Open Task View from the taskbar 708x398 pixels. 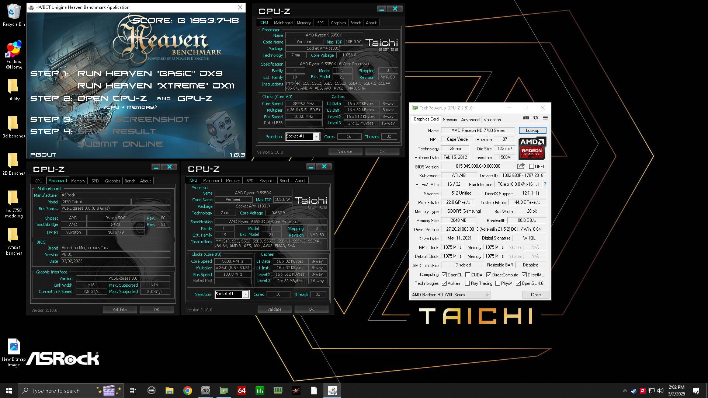point(133,391)
